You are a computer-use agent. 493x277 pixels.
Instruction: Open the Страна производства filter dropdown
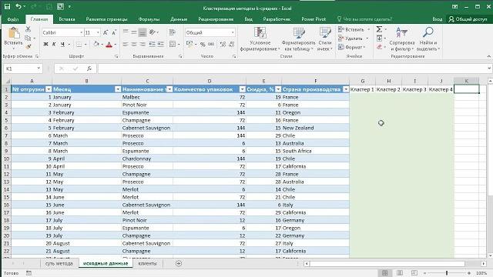[x=346, y=89]
